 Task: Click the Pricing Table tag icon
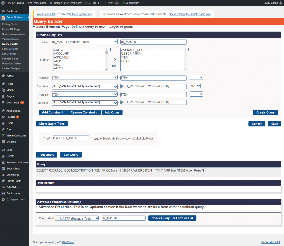[x=3, y=181]
